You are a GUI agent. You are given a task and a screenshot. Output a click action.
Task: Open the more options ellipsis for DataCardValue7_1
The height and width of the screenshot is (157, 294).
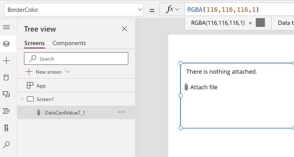pyautogui.click(x=122, y=112)
